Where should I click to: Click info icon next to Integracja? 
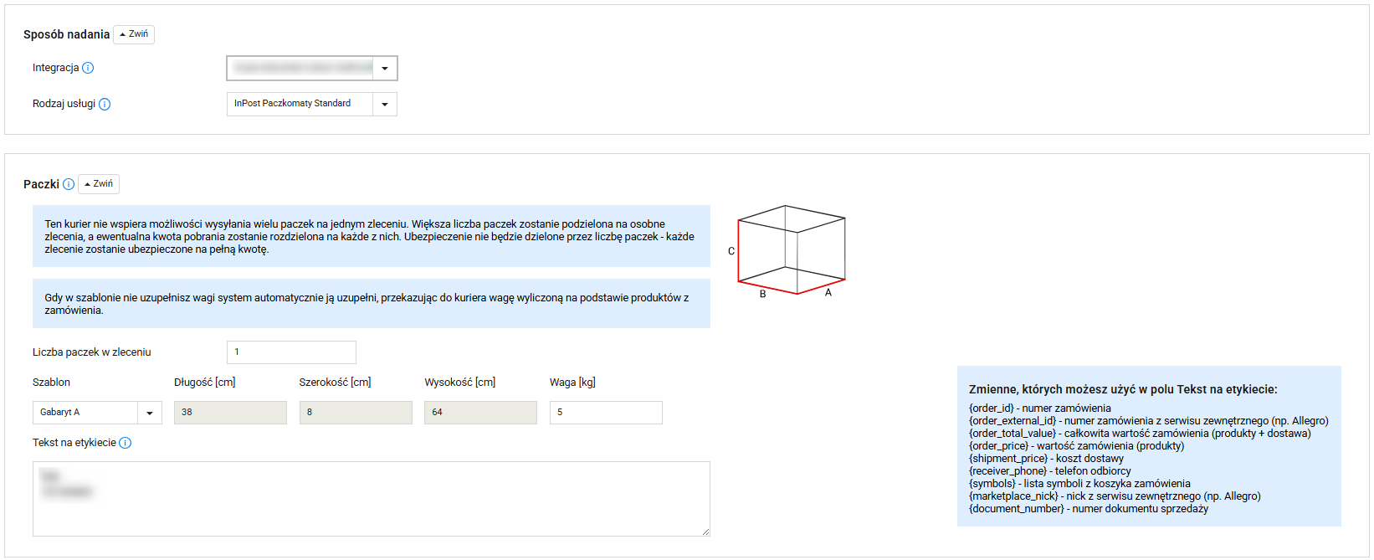pos(88,68)
